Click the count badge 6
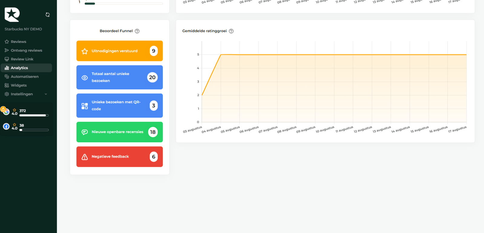The height and width of the screenshot is (233, 484). click(154, 157)
